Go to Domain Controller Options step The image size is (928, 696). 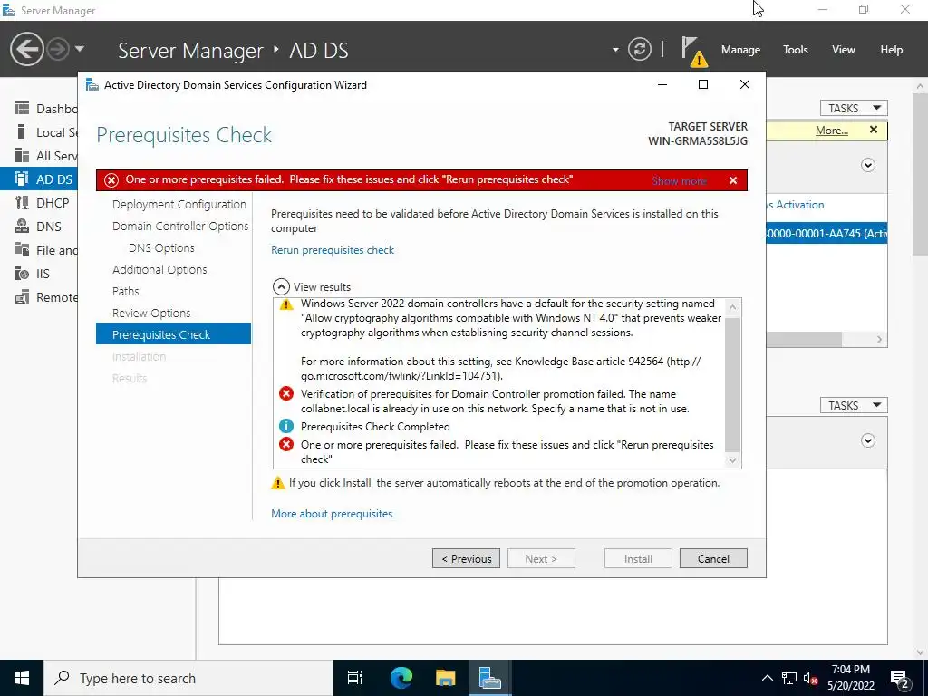tap(180, 226)
